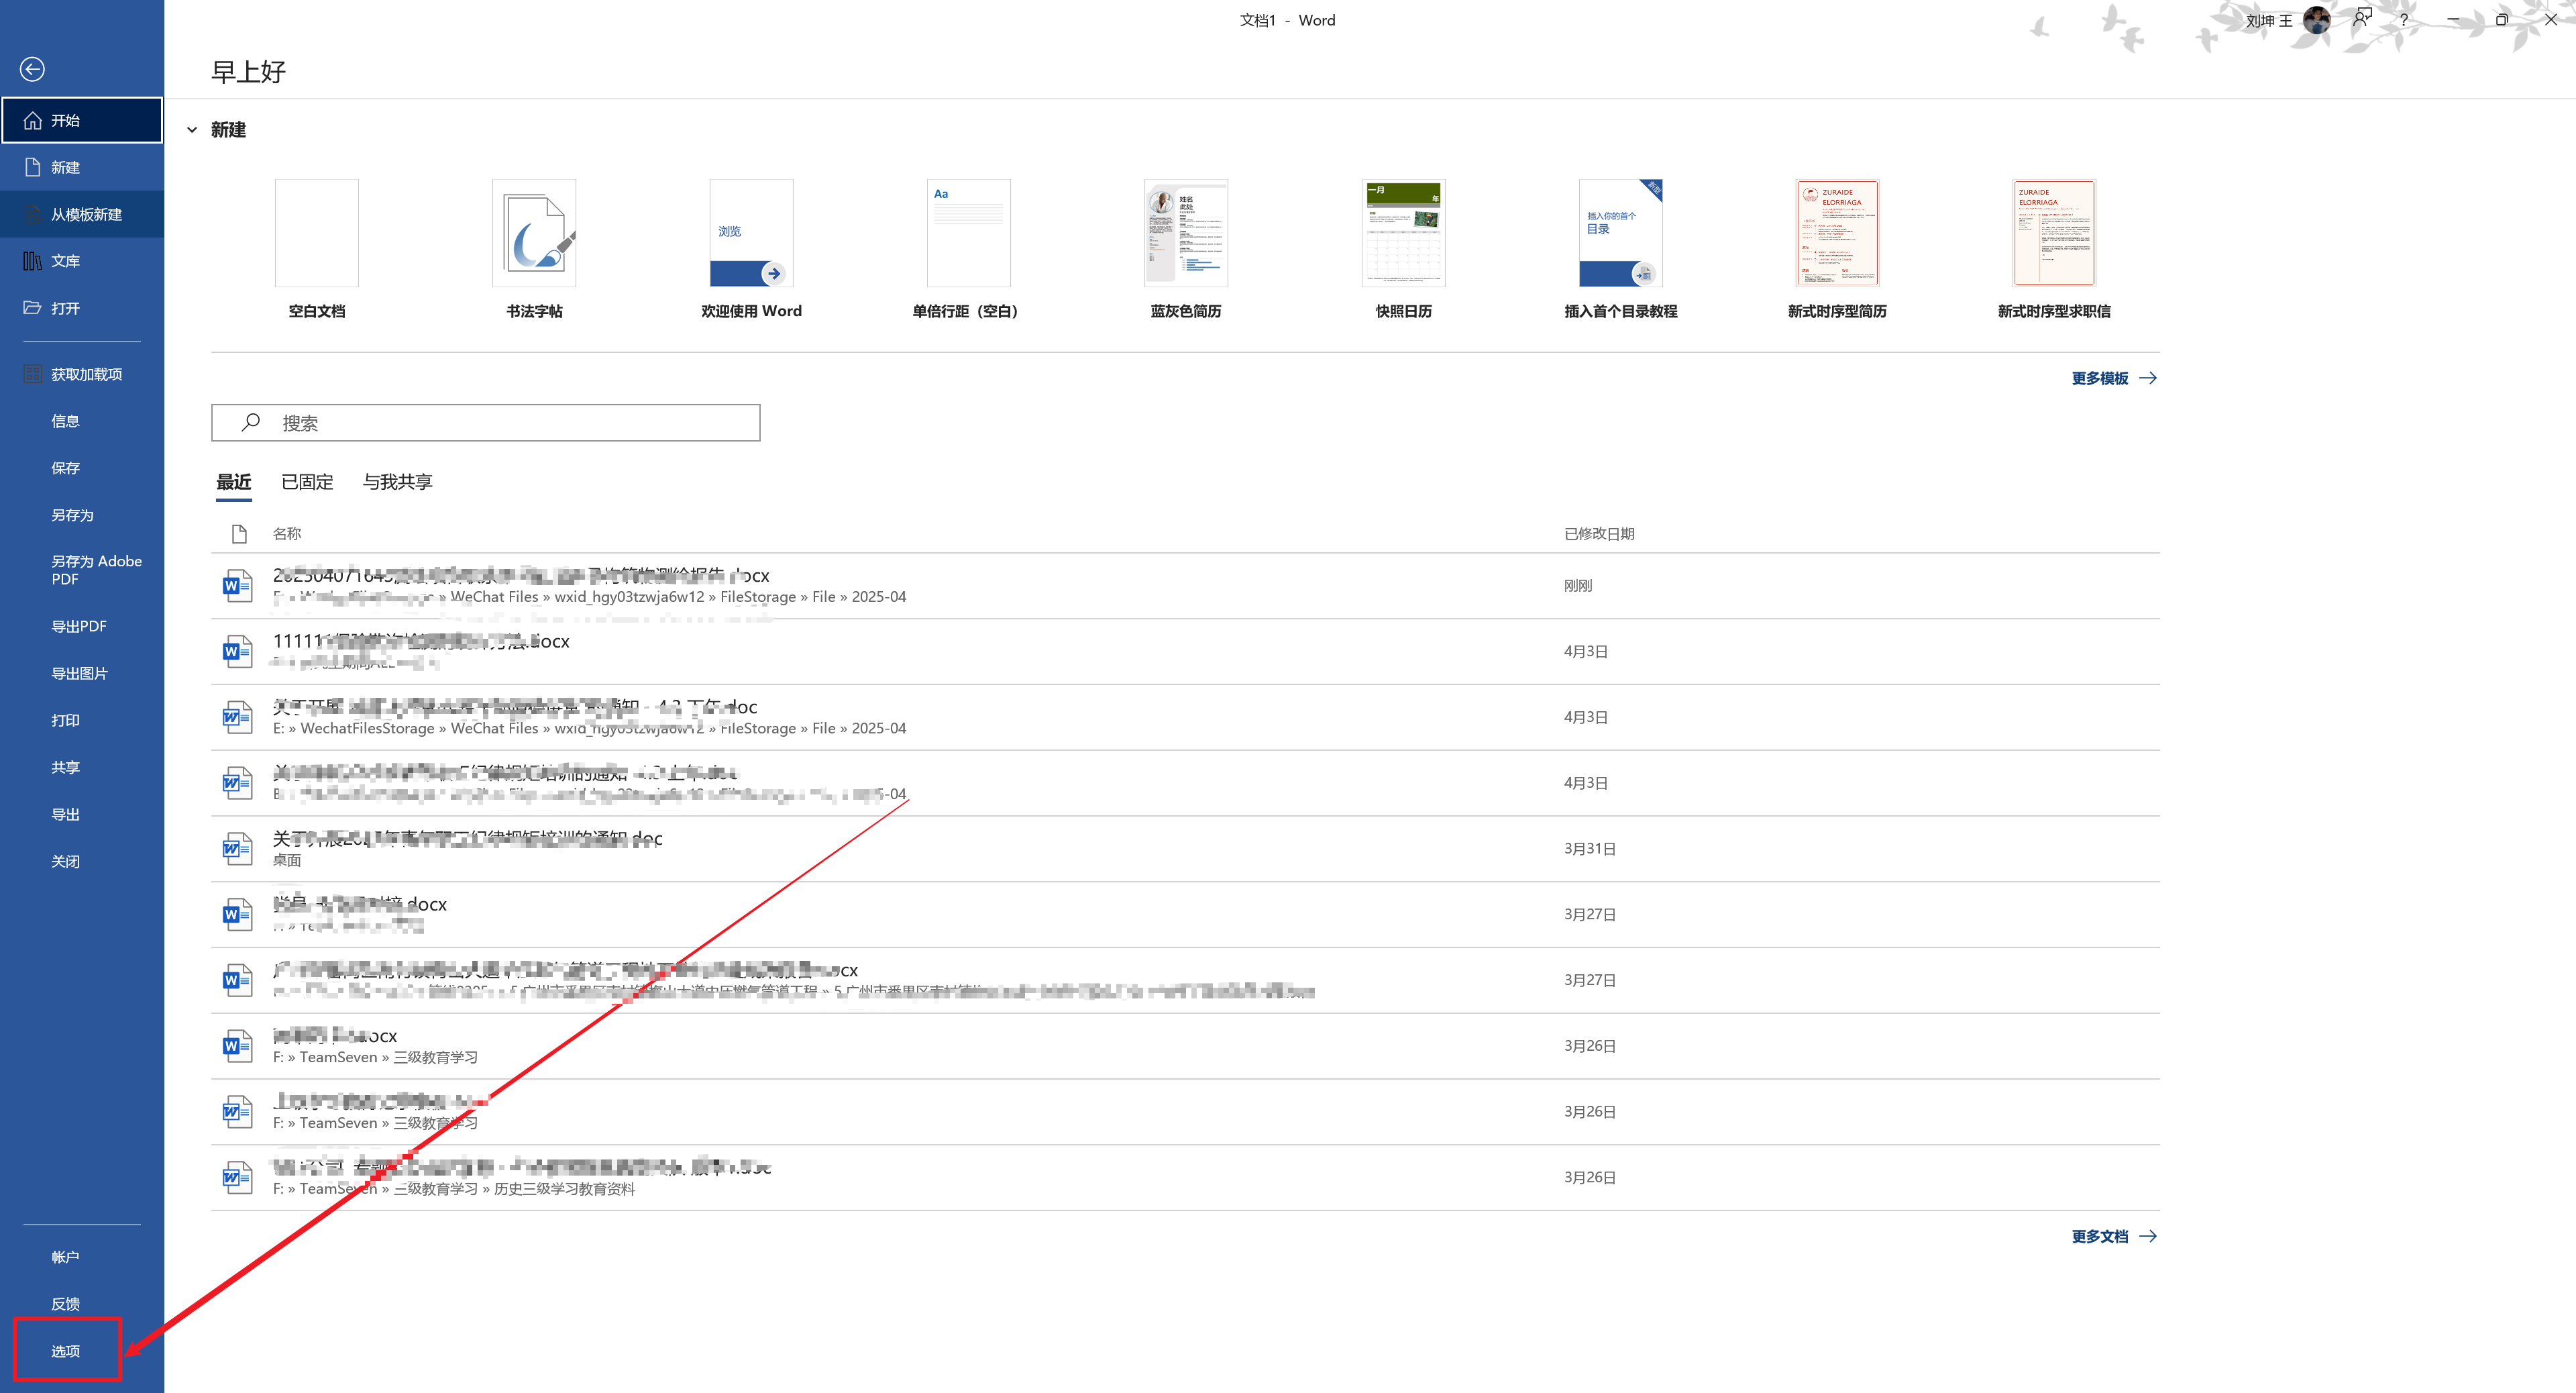The width and height of the screenshot is (2576, 1393).
Task: Open the document modified 刚刚
Action: click(1185, 586)
